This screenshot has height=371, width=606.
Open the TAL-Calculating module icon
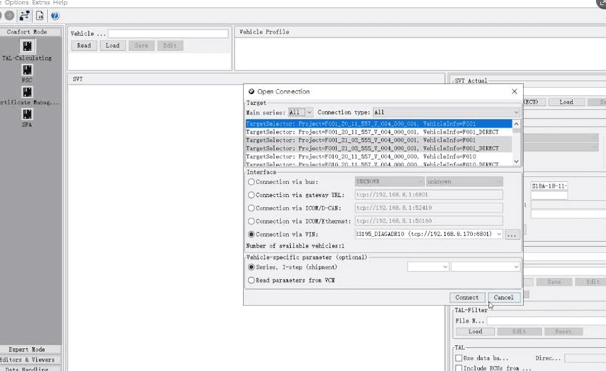tap(27, 46)
